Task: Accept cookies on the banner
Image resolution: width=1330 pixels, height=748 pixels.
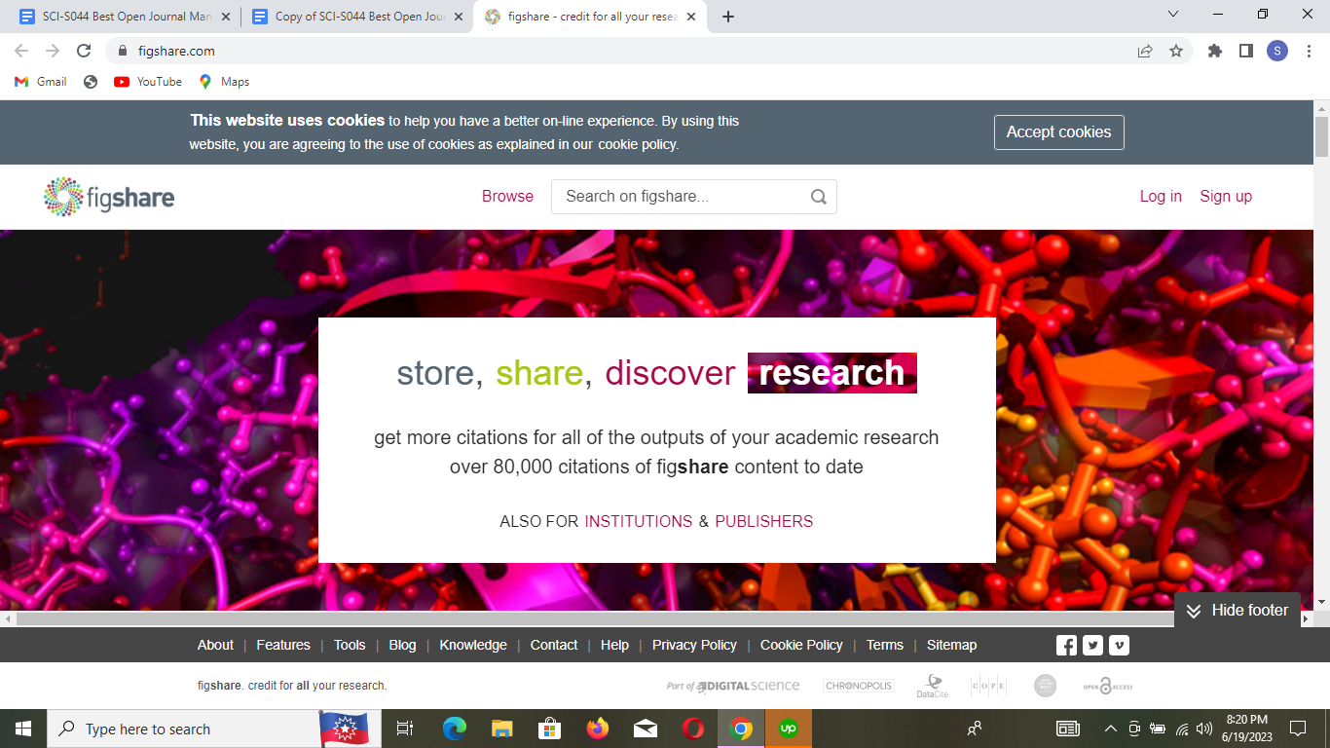Action: [x=1058, y=131]
